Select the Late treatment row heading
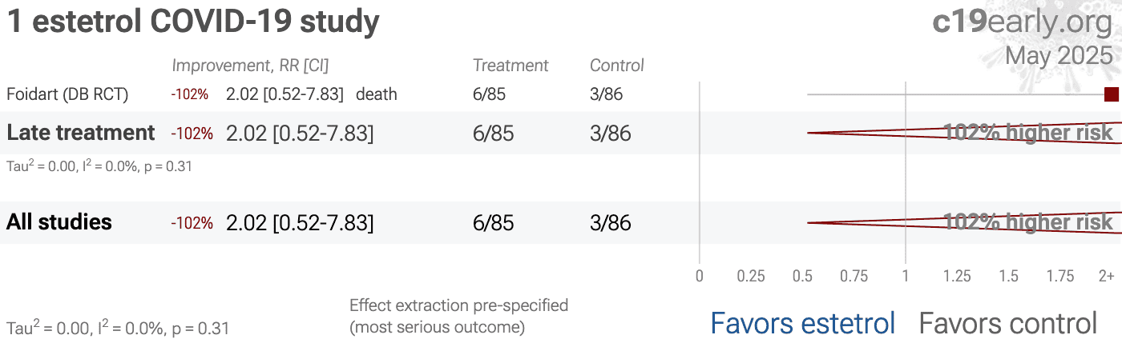1122x343 pixels. [81, 133]
